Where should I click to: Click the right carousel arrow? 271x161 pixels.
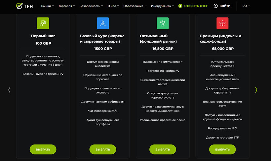pyautogui.click(x=256, y=90)
